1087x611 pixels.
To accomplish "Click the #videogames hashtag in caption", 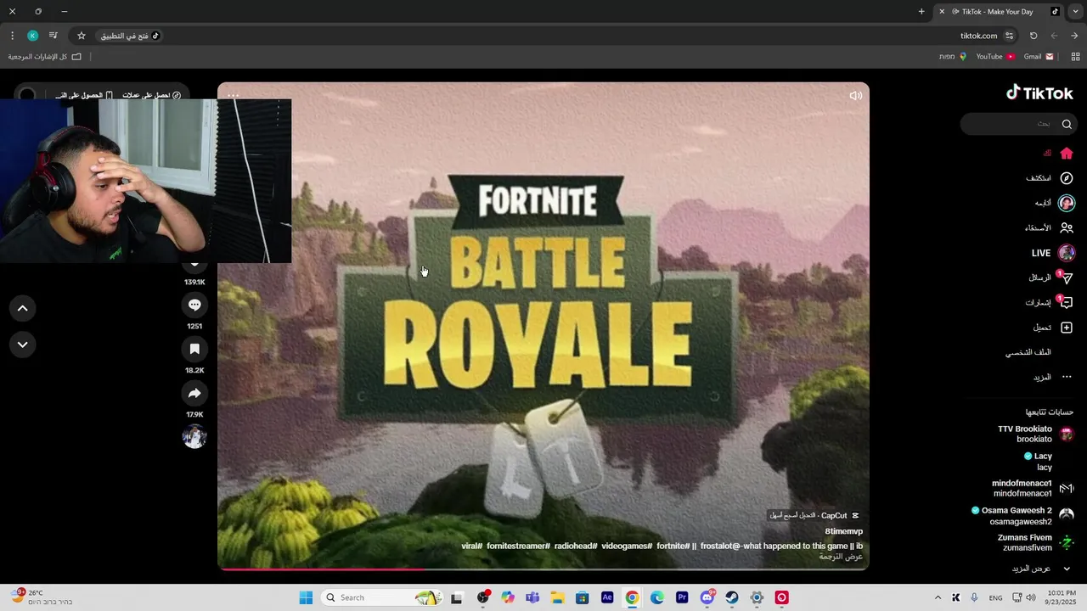I will click(627, 546).
